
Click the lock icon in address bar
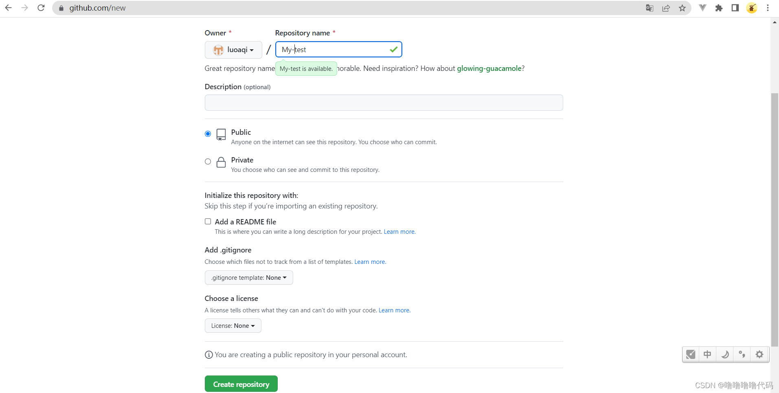point(61,8)
